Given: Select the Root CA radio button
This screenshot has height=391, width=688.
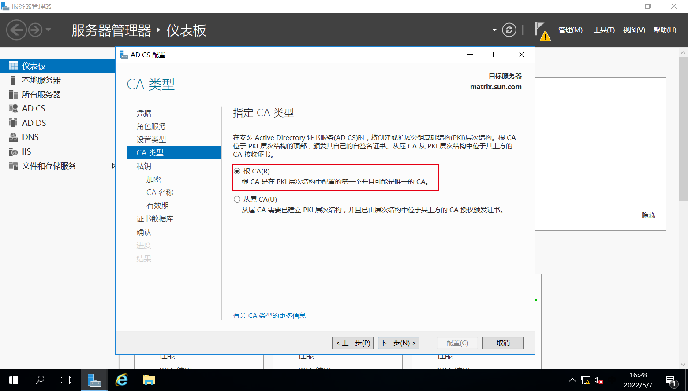Looking at the screenshot, I should (237, 171).
